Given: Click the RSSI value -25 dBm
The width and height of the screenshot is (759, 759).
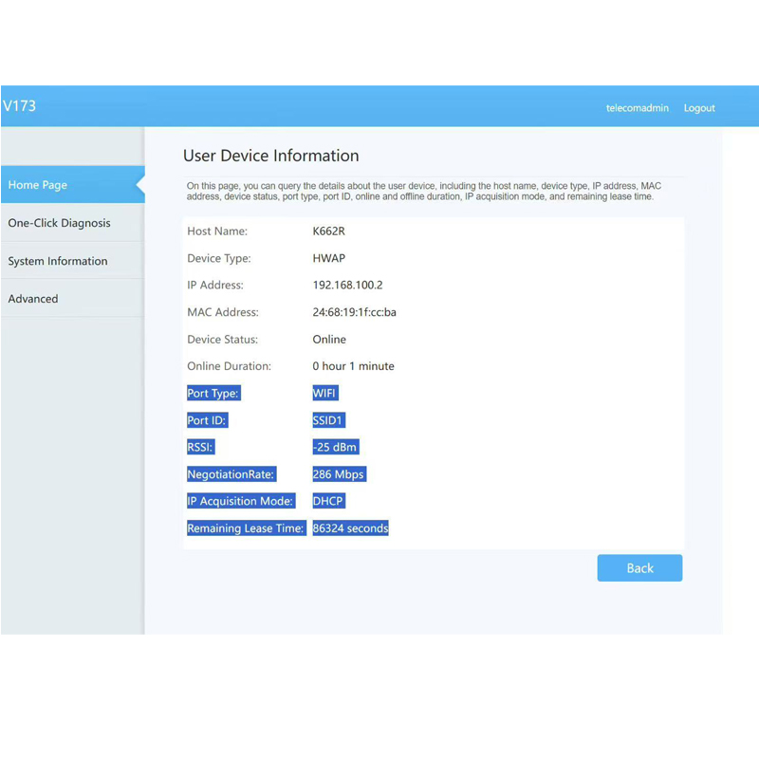Looking at the screenshot, I should click(335, 447).
